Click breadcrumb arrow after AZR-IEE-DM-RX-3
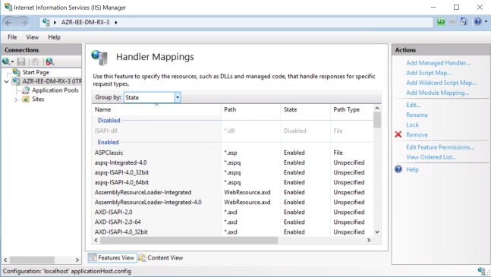This screenshot has height=277, width=491. (116, 23)
